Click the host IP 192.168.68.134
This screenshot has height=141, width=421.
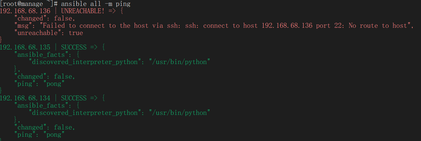(25, 98)
